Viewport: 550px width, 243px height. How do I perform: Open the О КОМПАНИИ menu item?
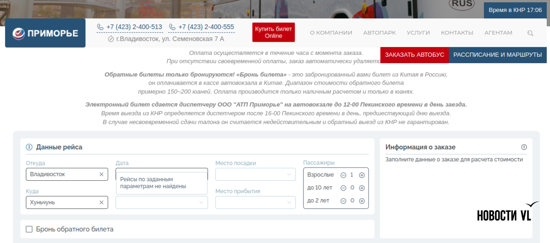coord(331,33)
